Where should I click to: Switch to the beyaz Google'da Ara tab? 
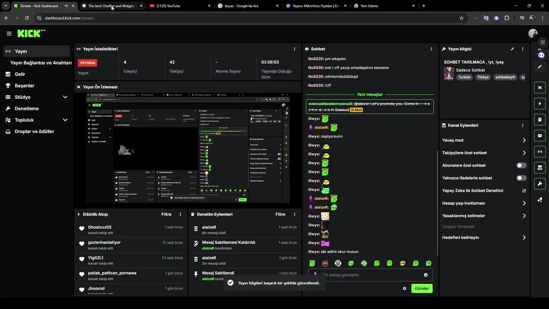(248, 6)
